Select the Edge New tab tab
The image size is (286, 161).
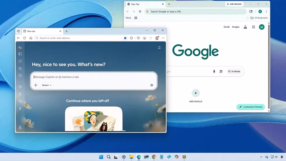[x=42, y=31]
